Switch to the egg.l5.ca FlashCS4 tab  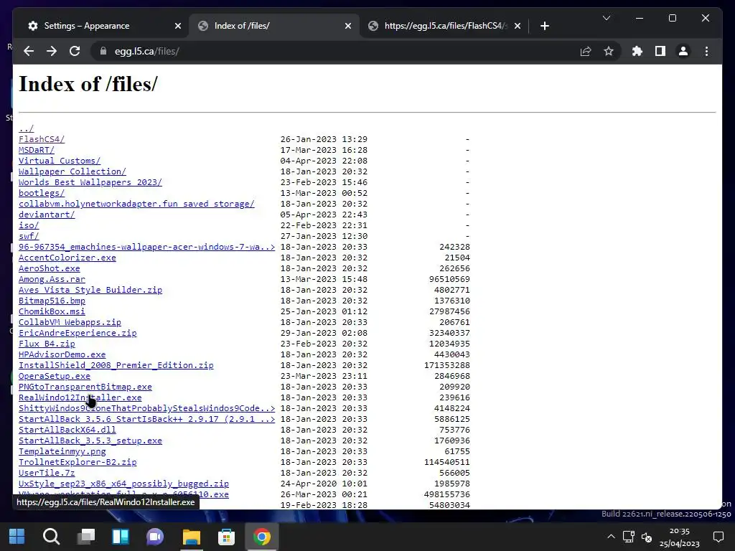(444, 26)
